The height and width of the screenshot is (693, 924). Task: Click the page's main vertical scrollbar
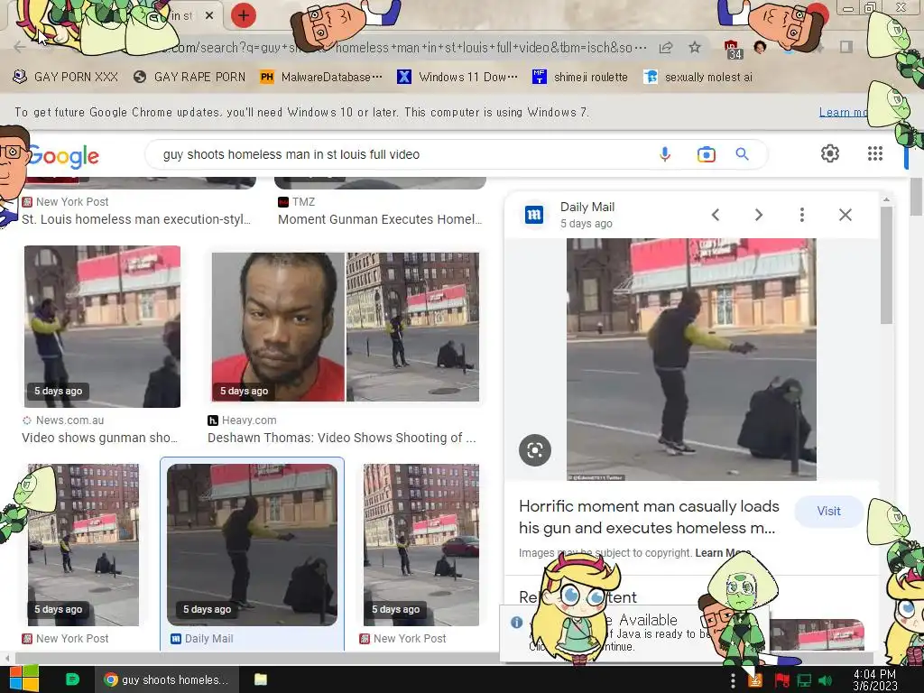point(916,198)
